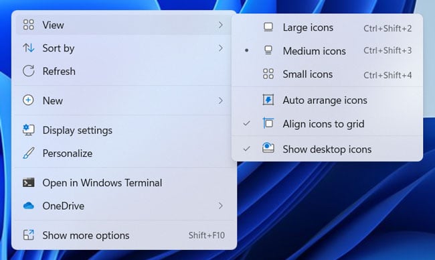Screen dimensions: 435x260
Task: Open Display settings
Action: click(x=124, y=130)
